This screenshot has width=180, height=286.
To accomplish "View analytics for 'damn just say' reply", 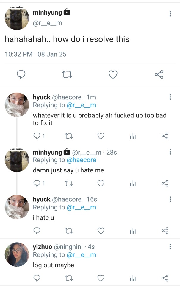I will click(x=133, y=184).
